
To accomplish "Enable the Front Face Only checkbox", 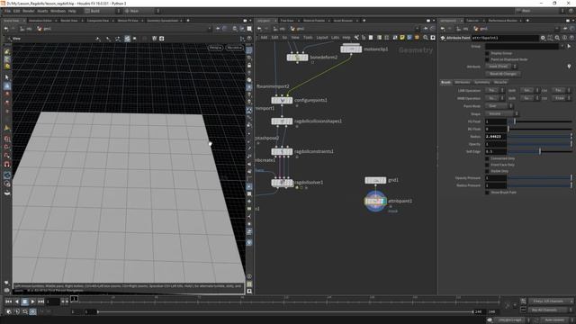I will pos(488,165).
